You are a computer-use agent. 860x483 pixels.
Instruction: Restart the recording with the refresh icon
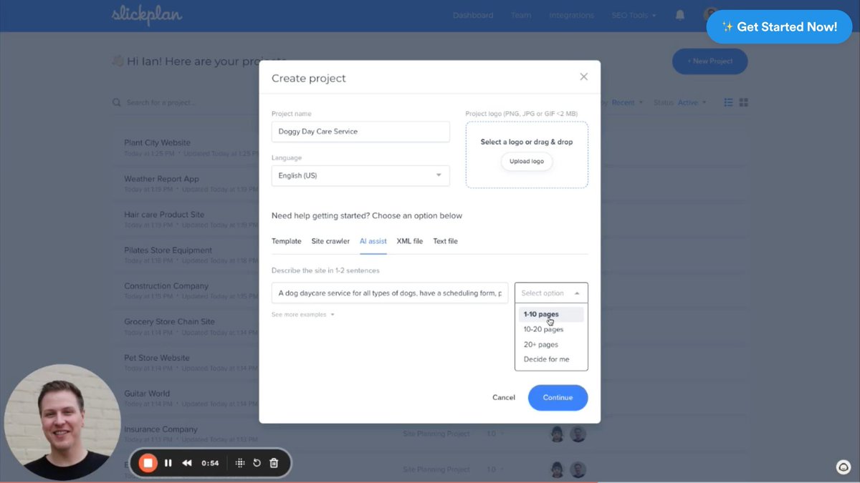coord(257,462)
